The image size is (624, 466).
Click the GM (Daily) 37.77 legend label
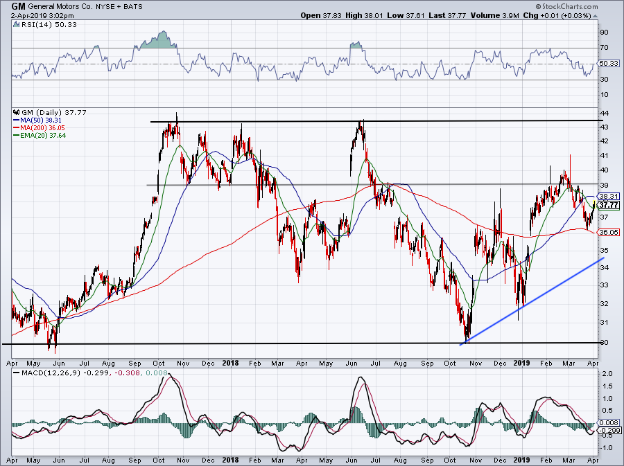tap(53, 112)
